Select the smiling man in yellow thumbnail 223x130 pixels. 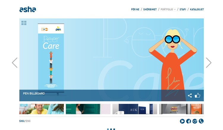(x=42, y=109)
